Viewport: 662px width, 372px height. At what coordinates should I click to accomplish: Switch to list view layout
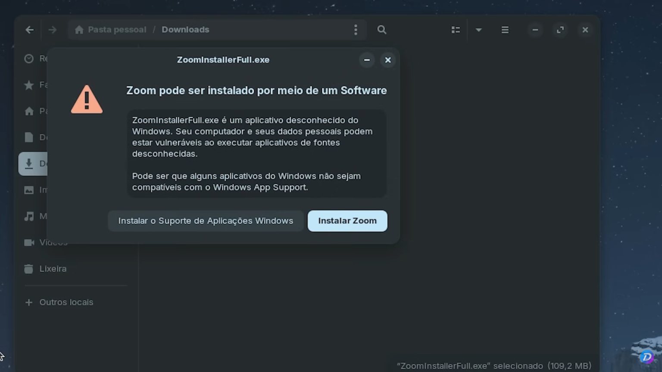[456, 30]
